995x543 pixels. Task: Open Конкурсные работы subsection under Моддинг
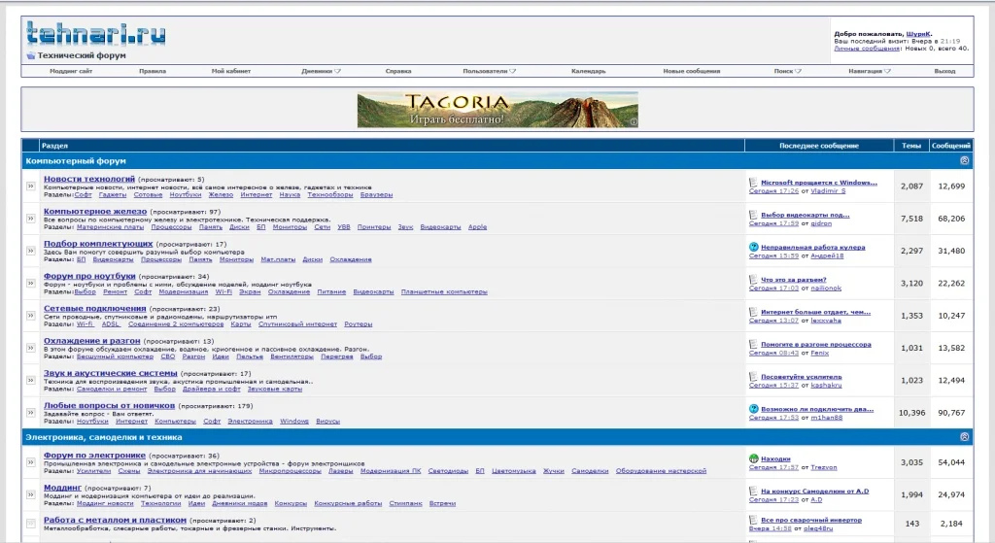(348, 503)
